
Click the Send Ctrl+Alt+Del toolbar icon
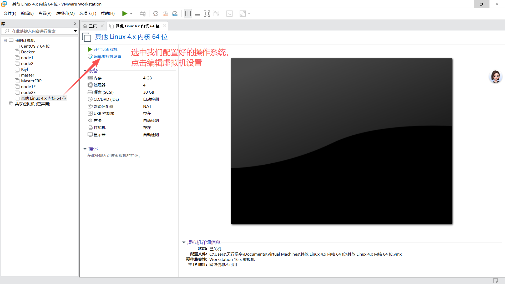(143, 13)
